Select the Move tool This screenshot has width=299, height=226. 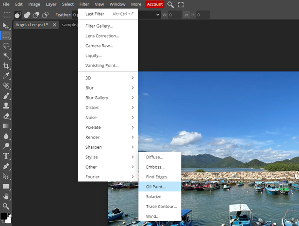6,25
